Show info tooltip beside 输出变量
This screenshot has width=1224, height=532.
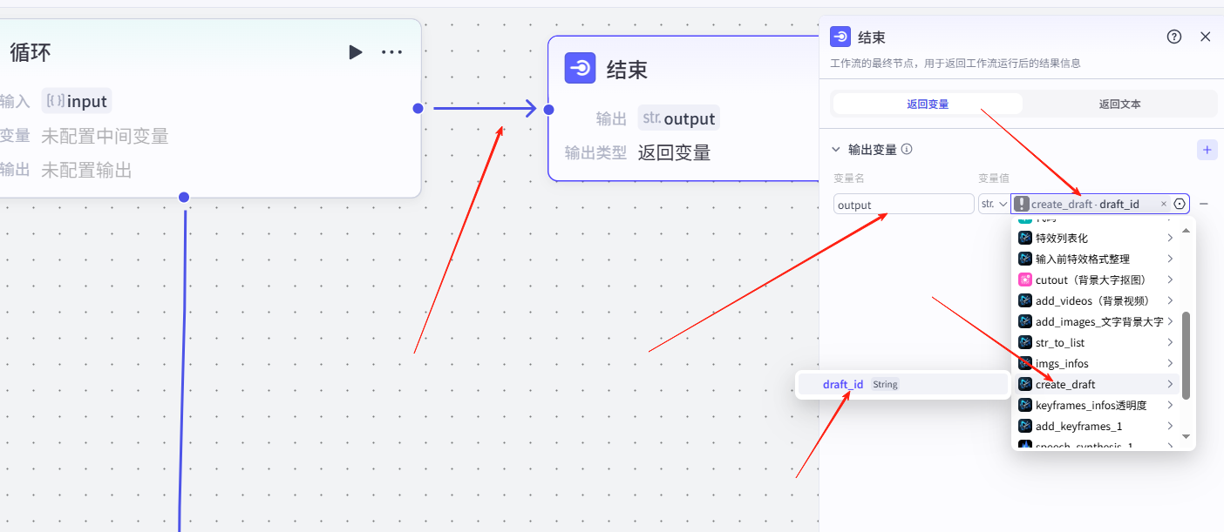click(907, 150)
